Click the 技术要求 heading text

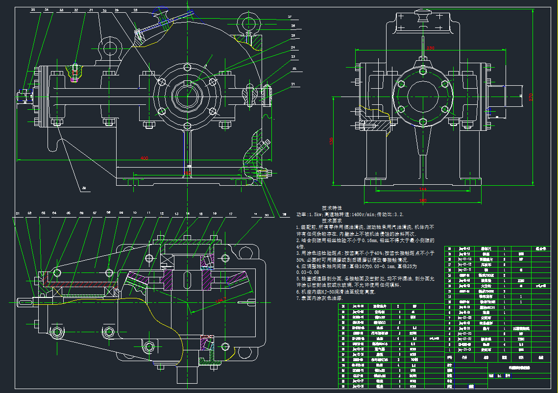pyautogui.click(x=332, y=221)
